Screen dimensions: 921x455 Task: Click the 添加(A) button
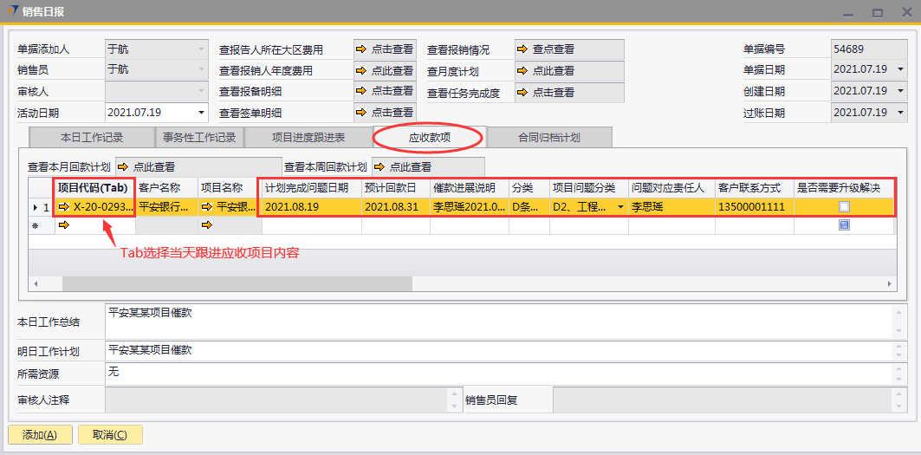(x=40, y=435)
